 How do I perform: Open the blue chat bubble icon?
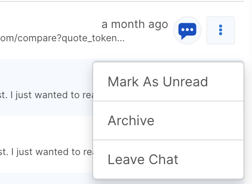(187, 30)
